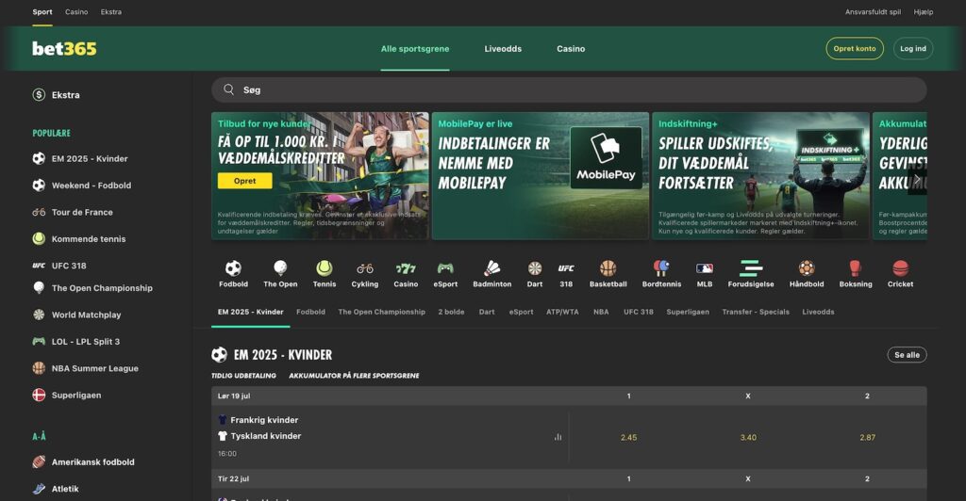Viewport: 966px width, 501px height.
Task: Click the search magnifier icon
Action: [x=228, y=89]
